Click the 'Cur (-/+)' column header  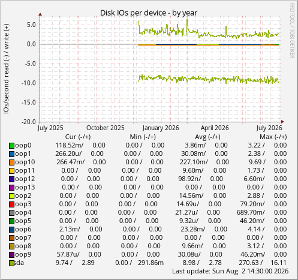tap(78, 137)
